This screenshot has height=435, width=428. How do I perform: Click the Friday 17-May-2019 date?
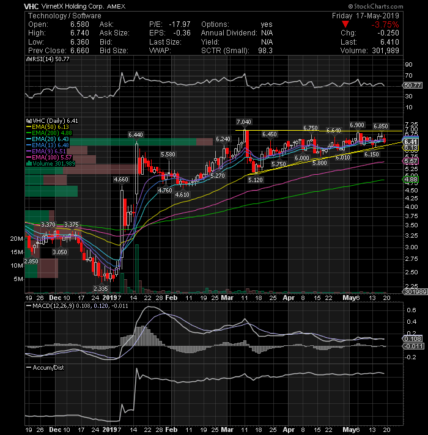click(x=365, y=16)
